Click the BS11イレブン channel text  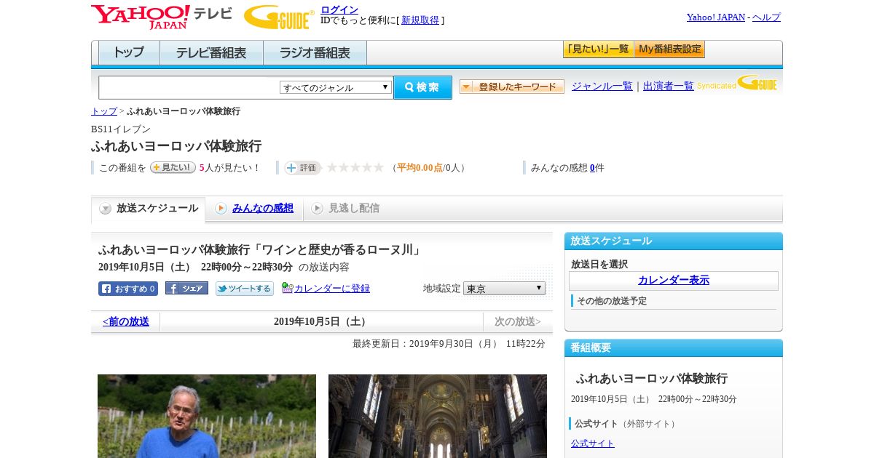pos(121,129)
